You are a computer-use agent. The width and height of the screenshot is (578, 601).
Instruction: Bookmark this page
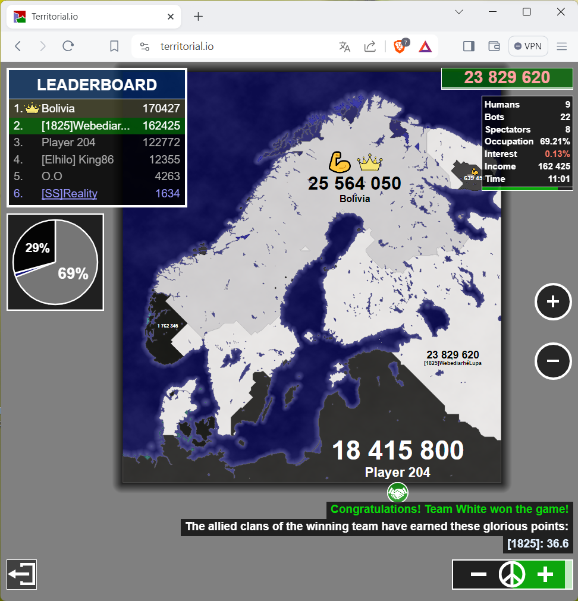pos(115,46)
